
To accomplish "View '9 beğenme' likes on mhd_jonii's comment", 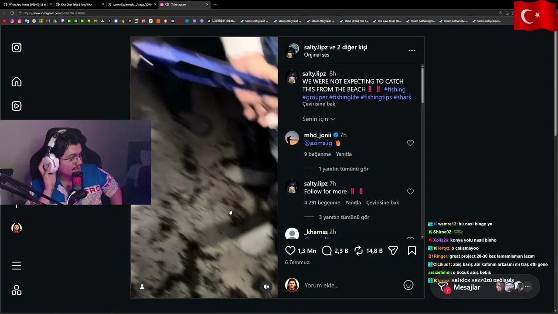I will (317, 154).
